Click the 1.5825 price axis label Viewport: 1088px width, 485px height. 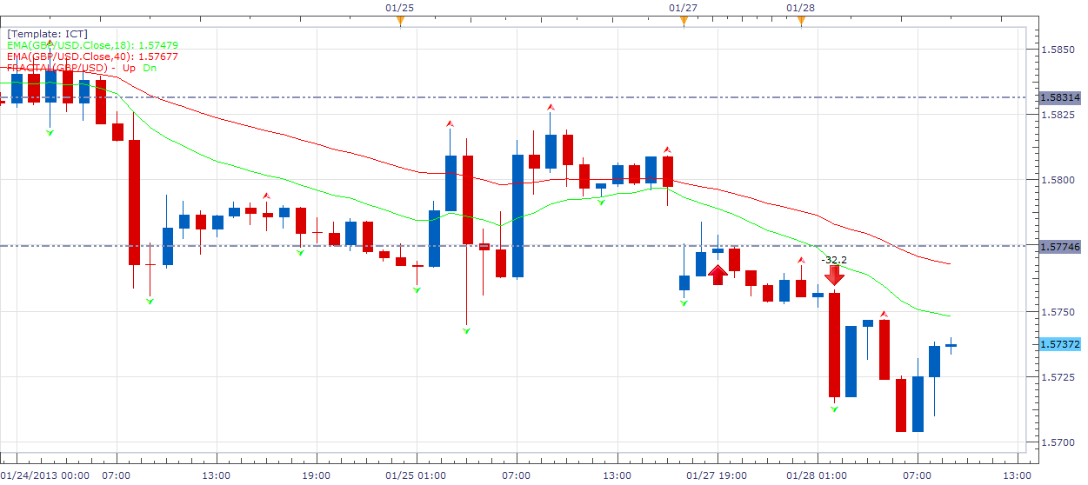tap(1057, 115)
